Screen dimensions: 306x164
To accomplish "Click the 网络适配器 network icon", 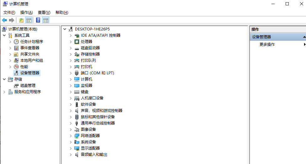I will [x=77, y=136].
